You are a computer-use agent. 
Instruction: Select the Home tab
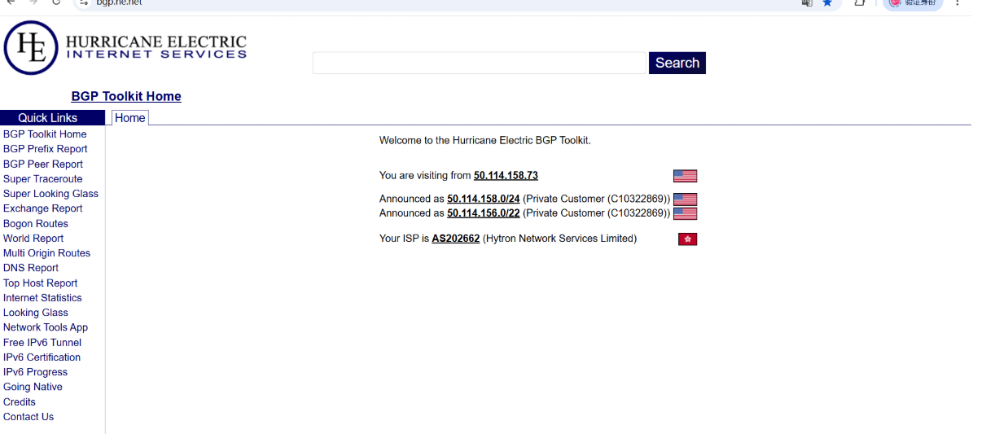129,118
